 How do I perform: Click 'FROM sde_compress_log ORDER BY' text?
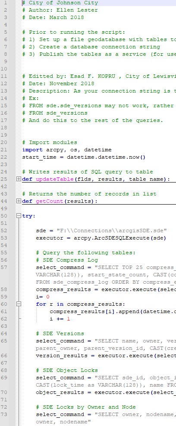coord(88,282)
